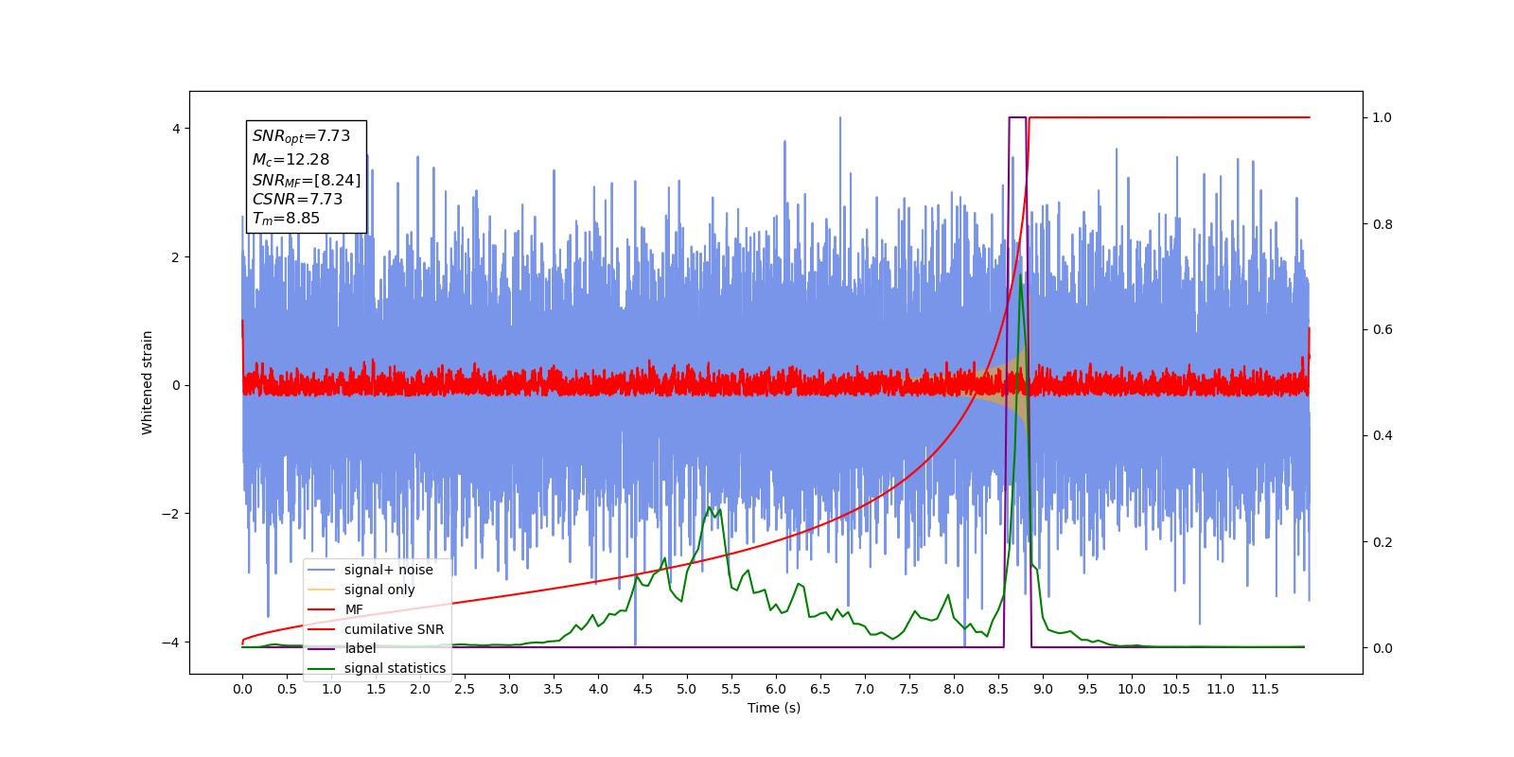Click the 11.5 x-axis tick label
Image resolution: width=1514 pixels, height=757 pixels.
pos(1265,689)
